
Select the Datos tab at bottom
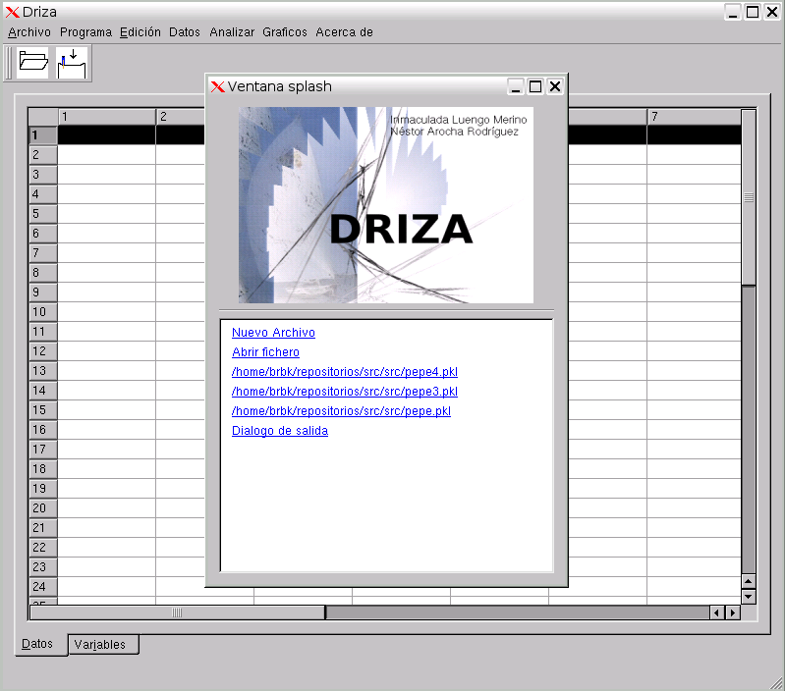point(40,644)
